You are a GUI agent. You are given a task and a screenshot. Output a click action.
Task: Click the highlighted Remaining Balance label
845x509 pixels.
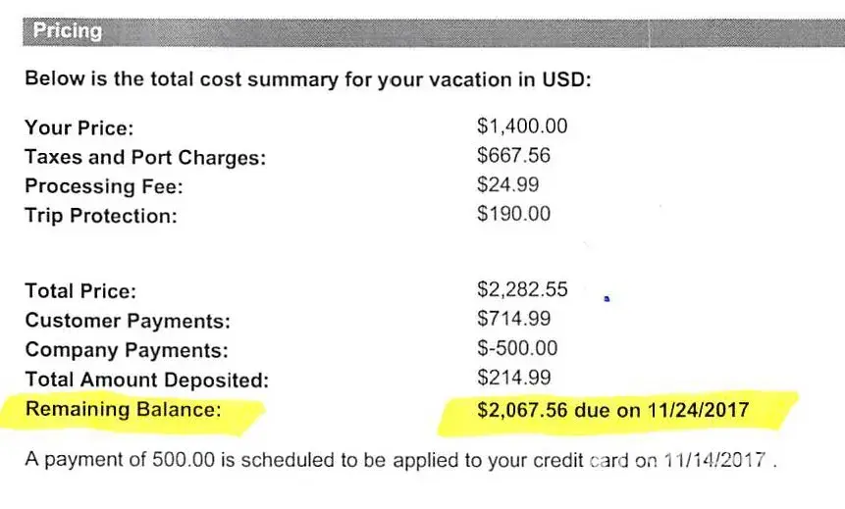coord(123,410)
